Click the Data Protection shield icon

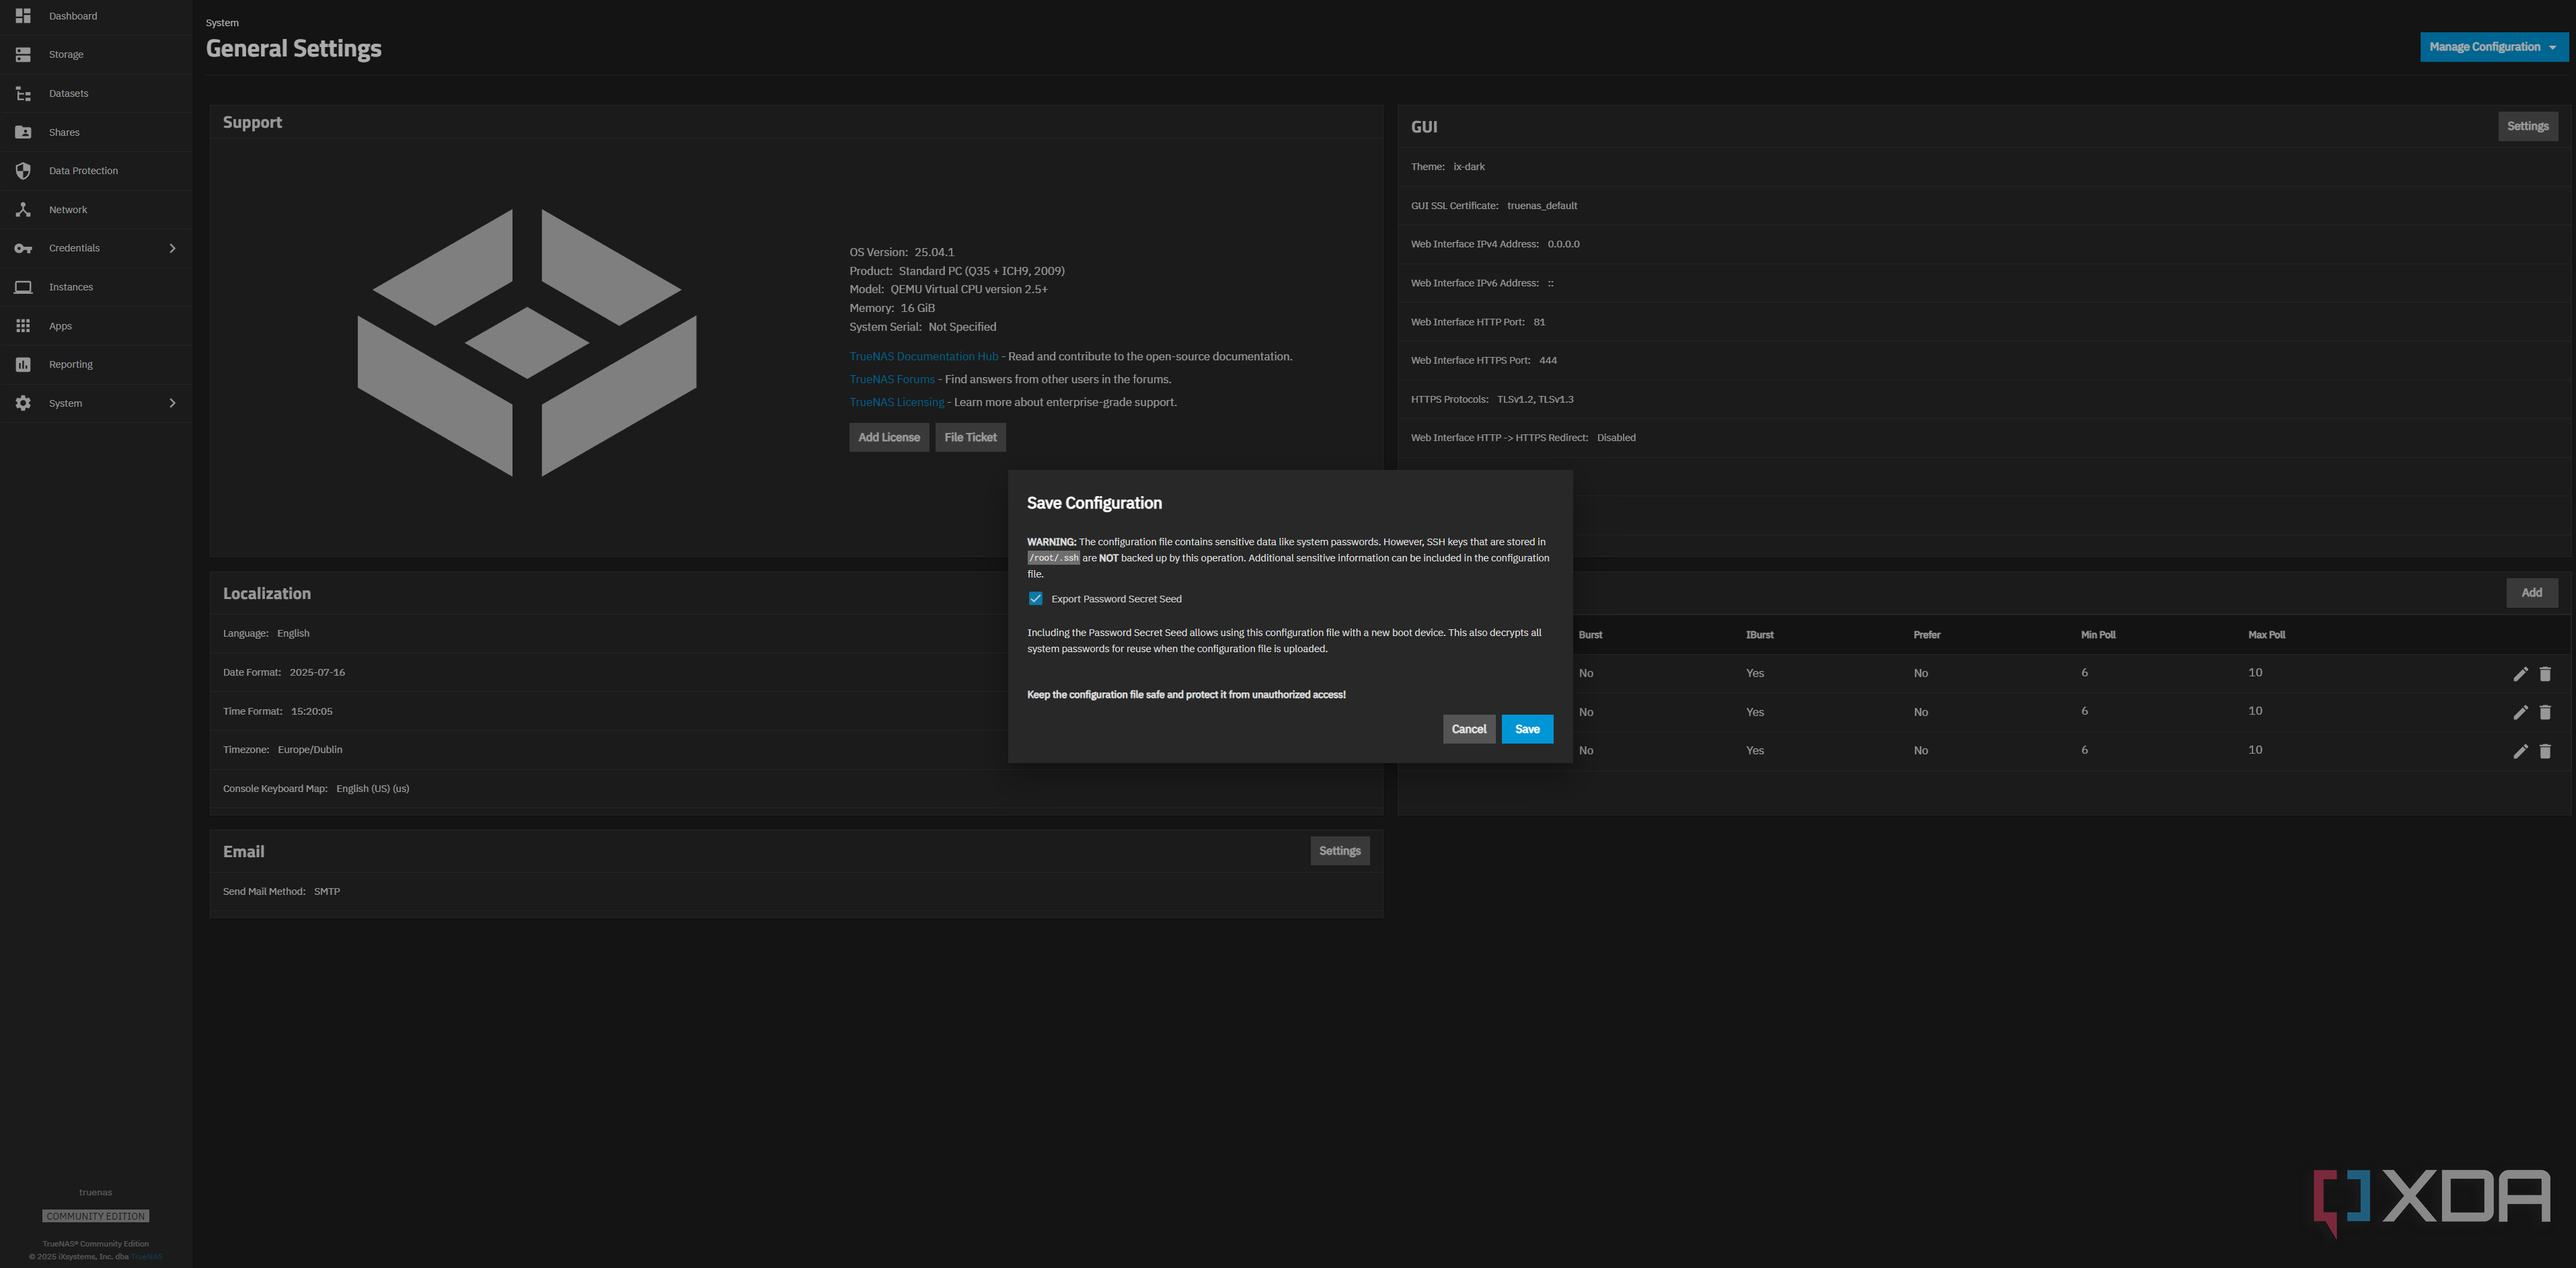click(23, 171)
